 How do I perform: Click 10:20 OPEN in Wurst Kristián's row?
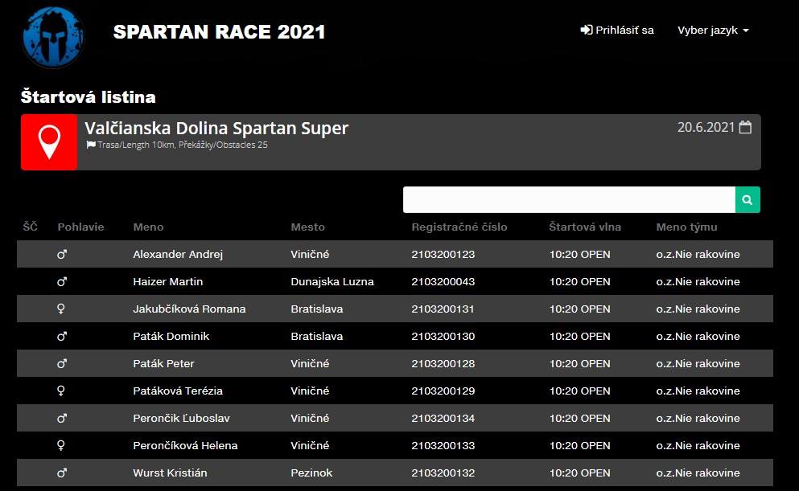579,473
